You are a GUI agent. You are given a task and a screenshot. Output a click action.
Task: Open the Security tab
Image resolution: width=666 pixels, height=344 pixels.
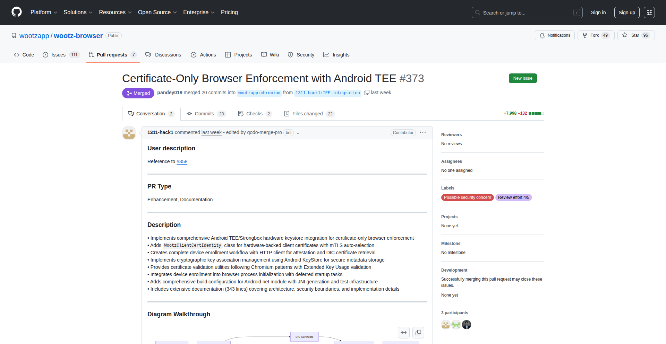pyautogui.click(x=301, y=55)
